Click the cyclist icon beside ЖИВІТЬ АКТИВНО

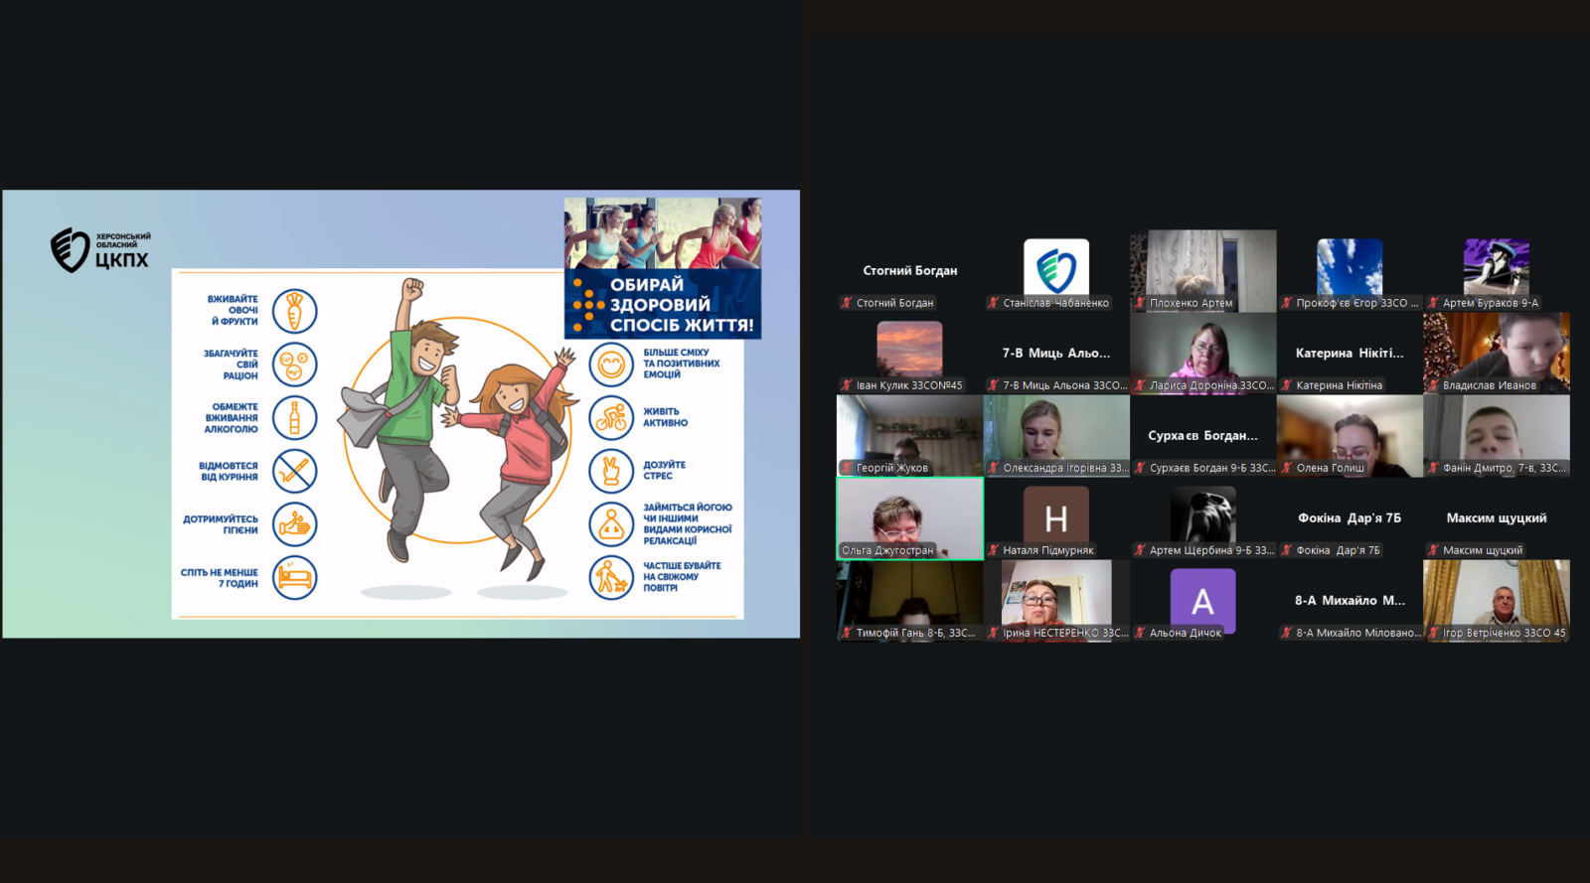click(x=611, y=418)
